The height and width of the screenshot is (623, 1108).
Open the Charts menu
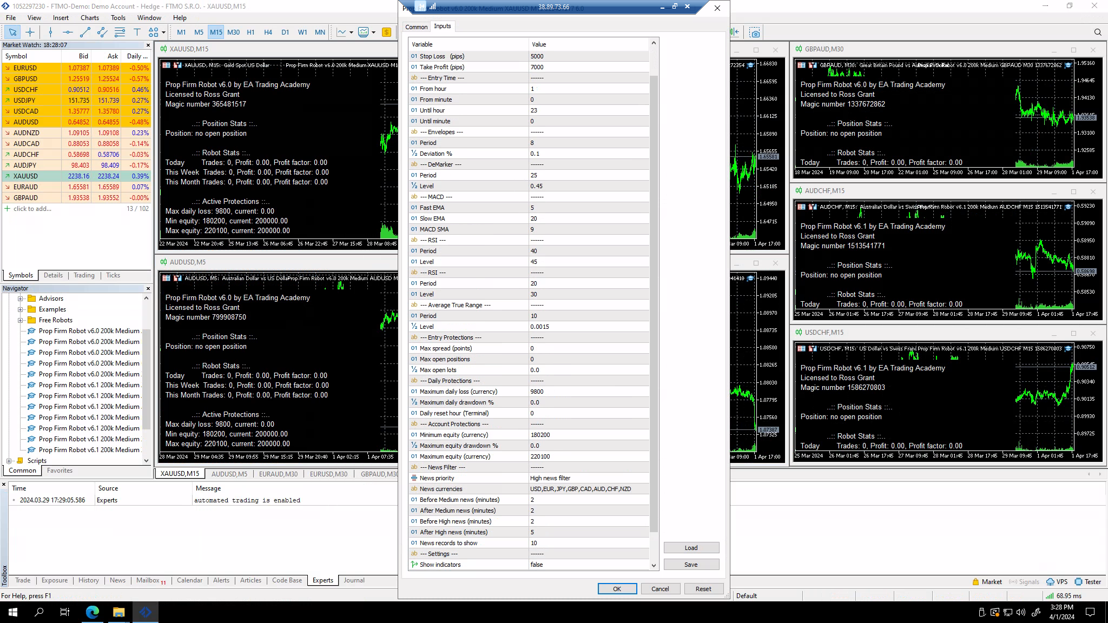90,17
